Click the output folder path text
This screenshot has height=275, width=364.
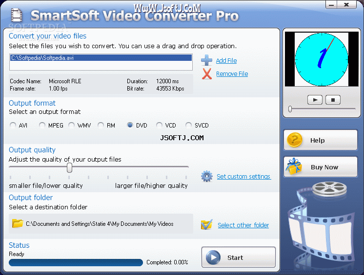pos(100,224)
